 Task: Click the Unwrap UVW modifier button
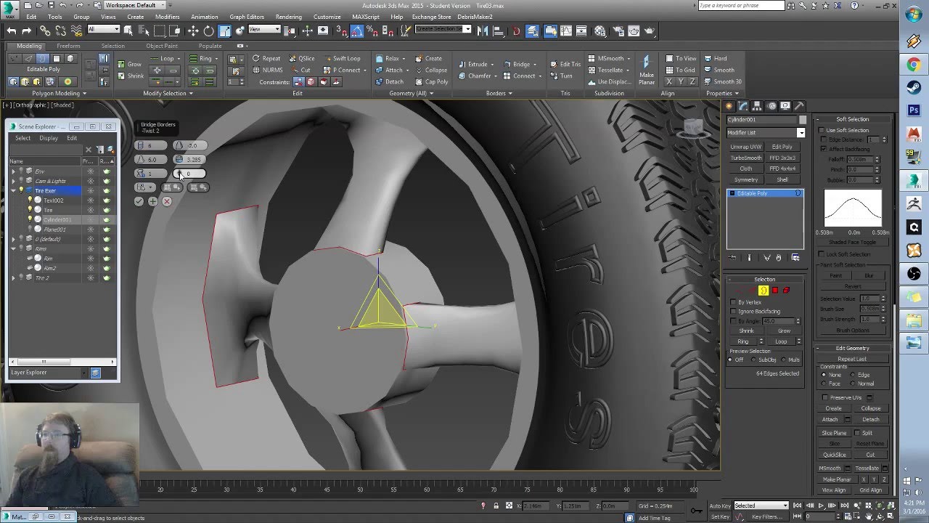point(745,147)
